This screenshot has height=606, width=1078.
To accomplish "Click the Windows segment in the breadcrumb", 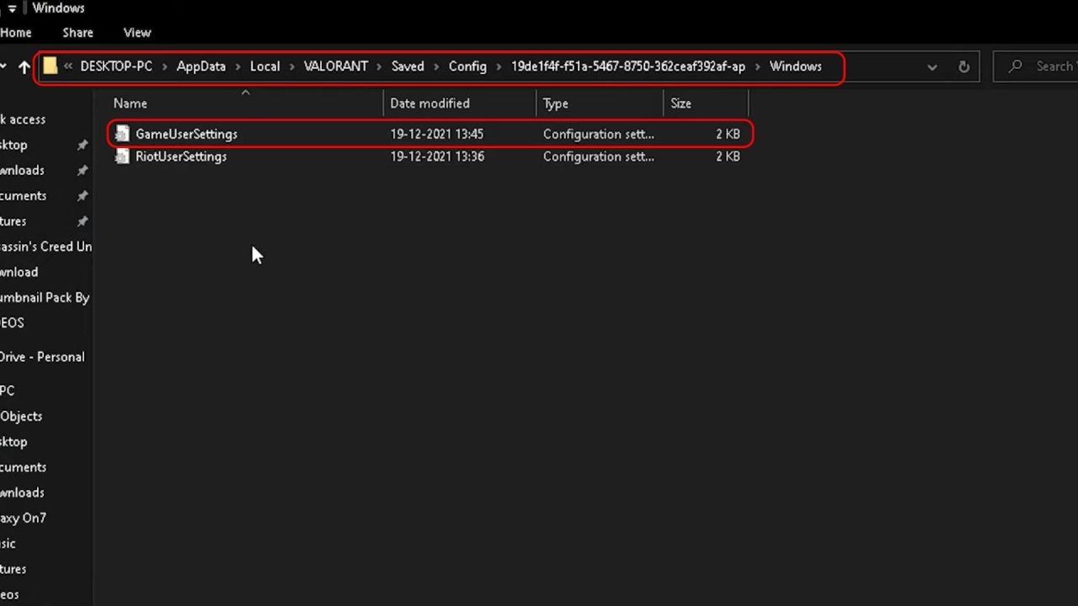I will (x=795, y=66).
